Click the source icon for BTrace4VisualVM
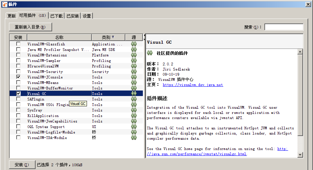313x170 pixels. tap(134, 66)
